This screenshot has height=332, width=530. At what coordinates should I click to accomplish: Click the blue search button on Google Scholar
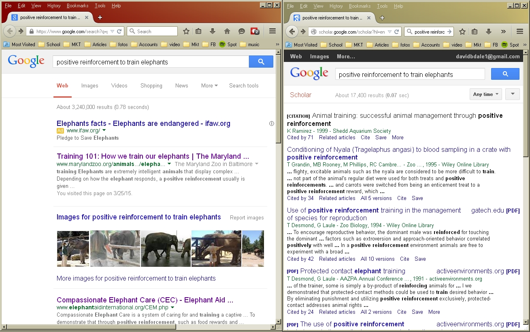point(505,74)
